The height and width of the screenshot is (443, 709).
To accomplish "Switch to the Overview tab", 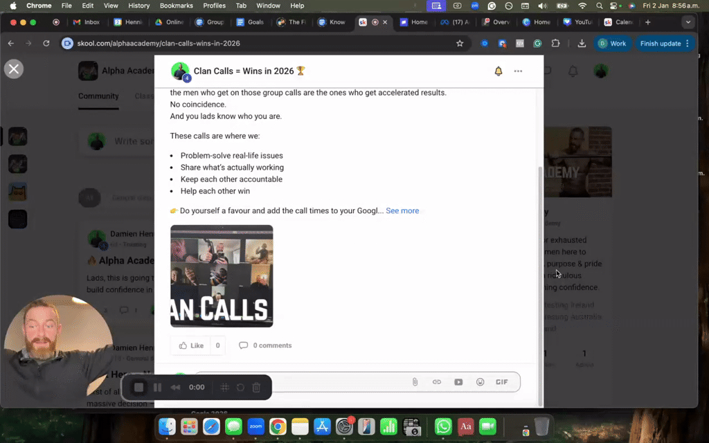I will pos(496,22).
